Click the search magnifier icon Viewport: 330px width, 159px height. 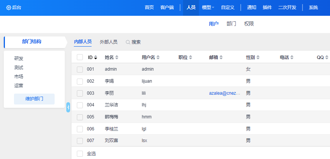point(128,42)
